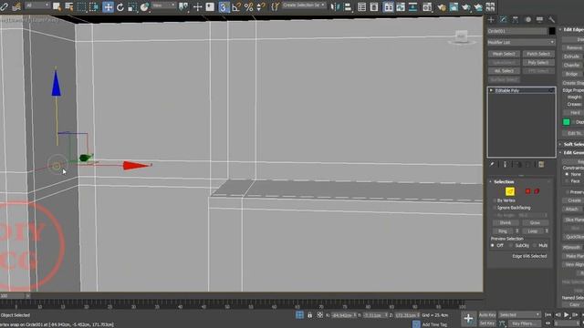The height and width of the screenshot is (328, 584).
Task: Select Preview Selection SubObj radio
Action: [511, 245]
